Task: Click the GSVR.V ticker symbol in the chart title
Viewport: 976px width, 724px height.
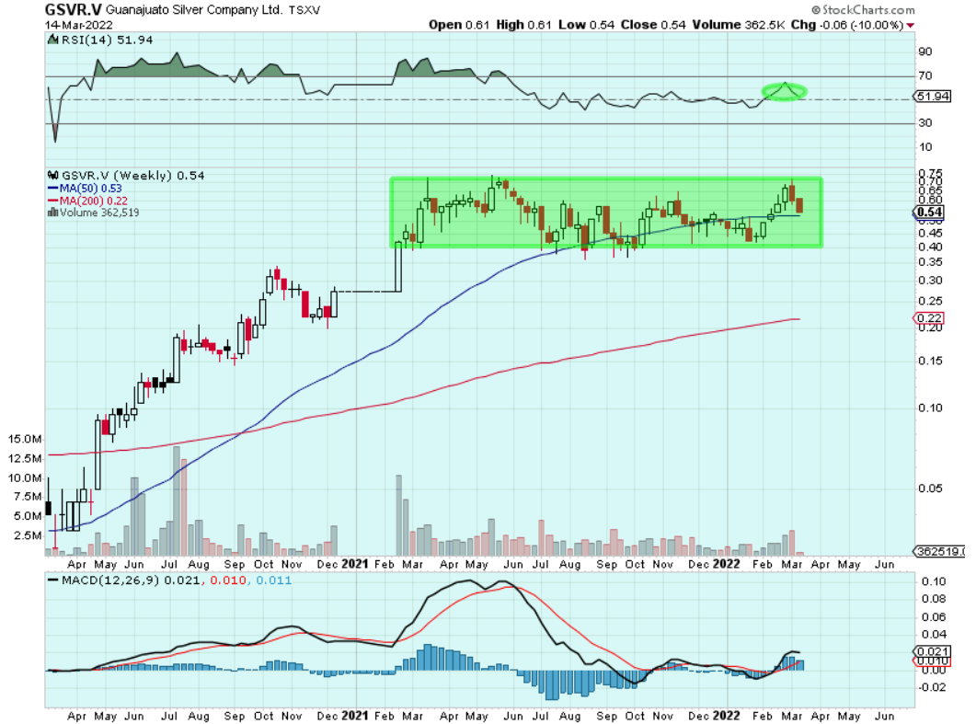Action: click(73, 9)
